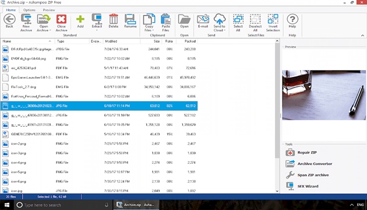Click the Back arrow icon

(9, 19)
